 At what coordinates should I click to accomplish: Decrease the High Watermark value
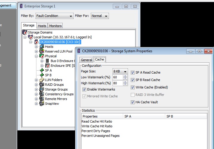click(125, 84)
